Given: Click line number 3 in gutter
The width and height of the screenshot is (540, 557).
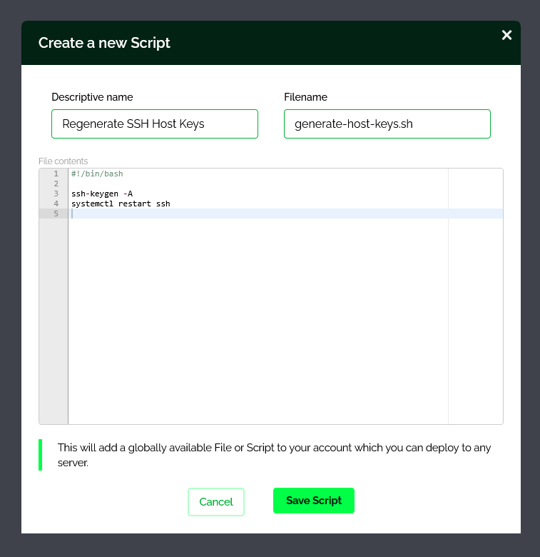Looking at the screenshot, I should tap(56, 194).
